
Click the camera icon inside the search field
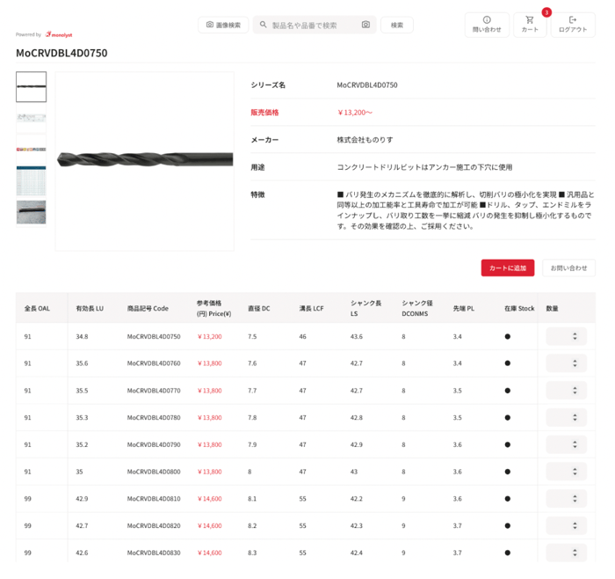pos(365,25)
